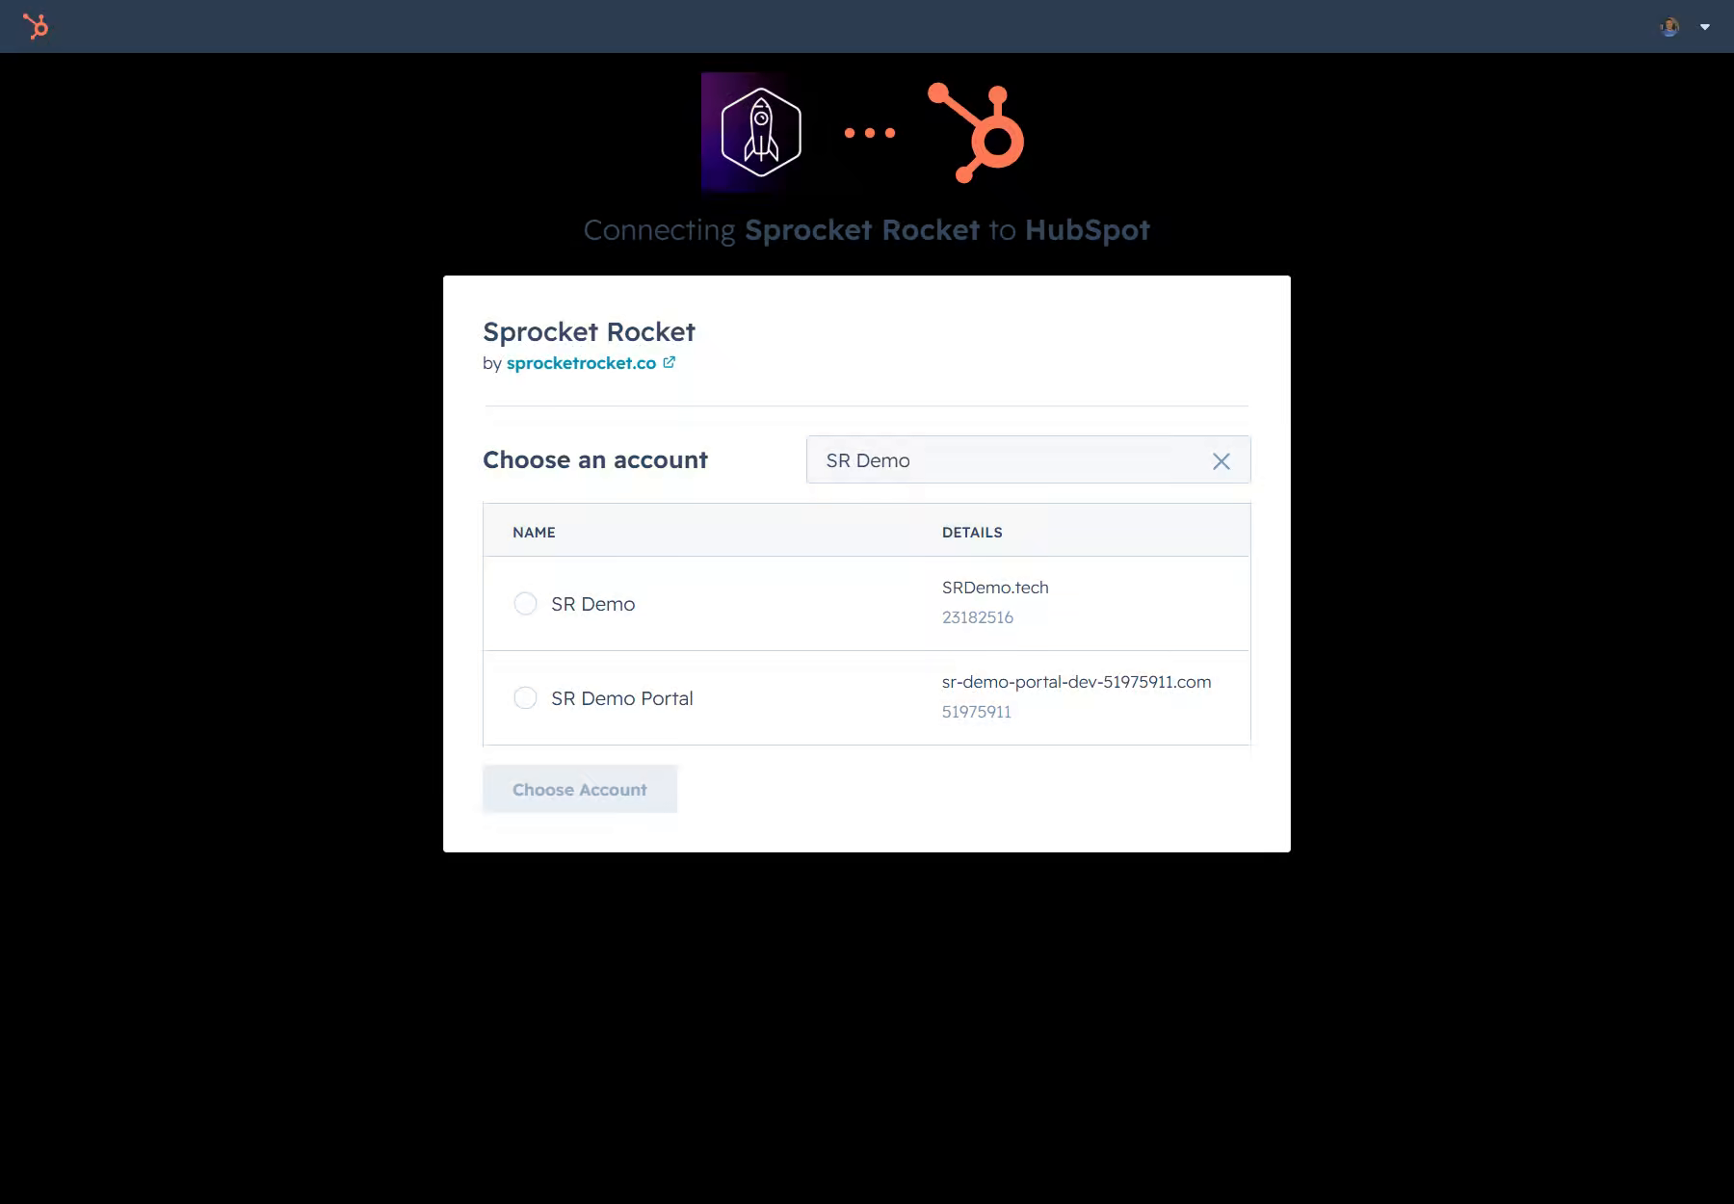
Task: Focus the SR Demo search field
Action: (1029, 460)
